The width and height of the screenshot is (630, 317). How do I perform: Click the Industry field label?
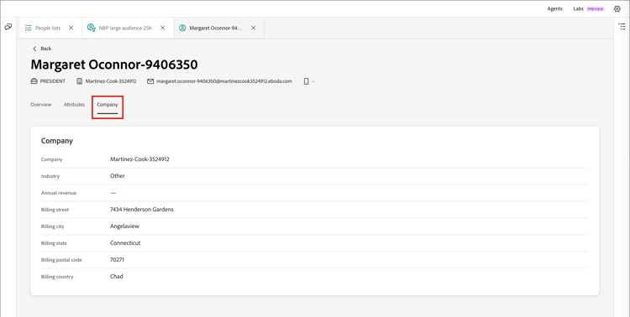pos(50,176)
